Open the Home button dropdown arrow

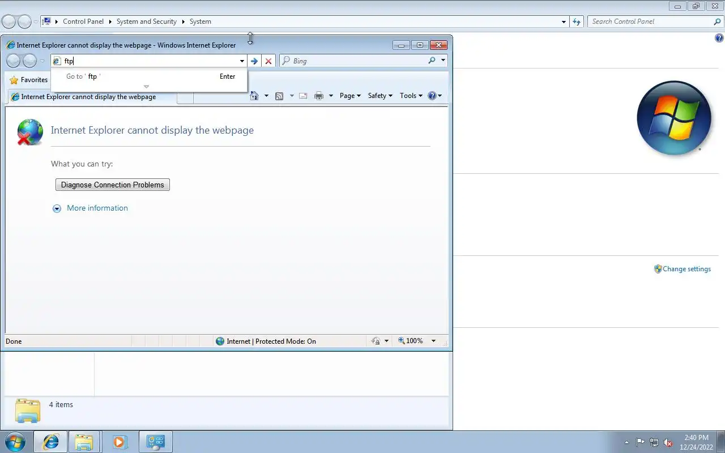(x=266, y=96)
